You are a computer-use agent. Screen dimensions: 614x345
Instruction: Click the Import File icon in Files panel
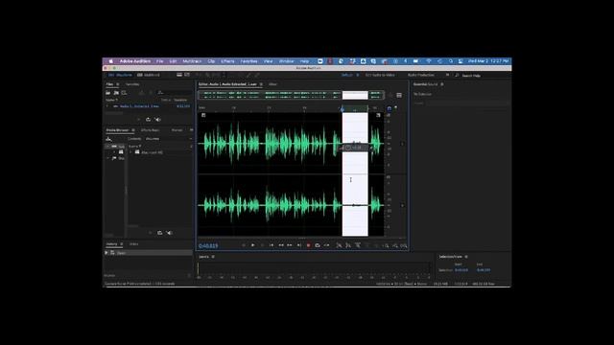point(116,93)
